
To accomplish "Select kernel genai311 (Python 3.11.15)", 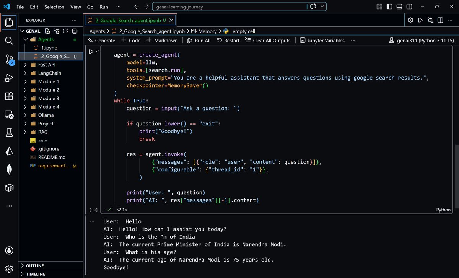I will [421, 41].
